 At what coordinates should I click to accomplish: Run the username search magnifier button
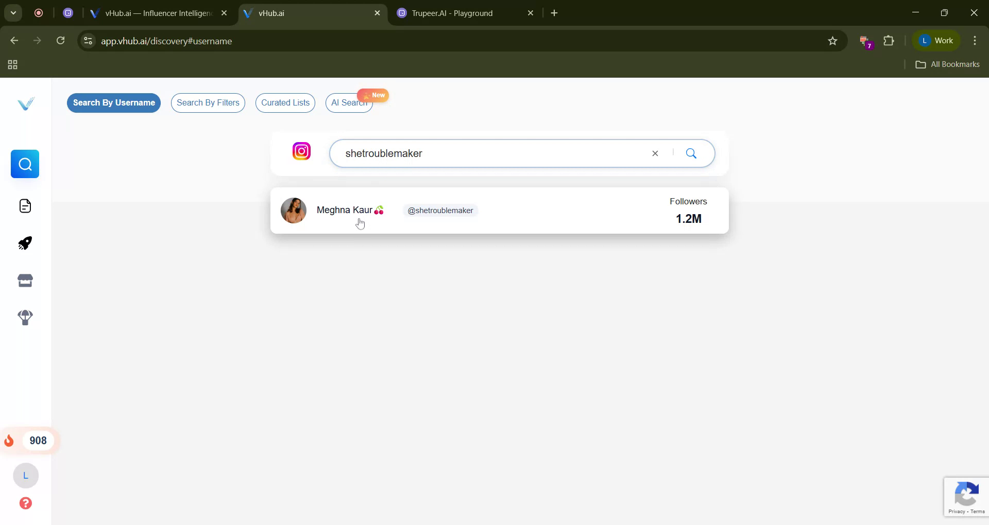click(x=691, y=153)
